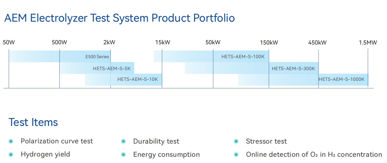The width and height of the screenshot is (387, 163).
Task: Click the Polarization curve test text
Action: tap(57, 141)
